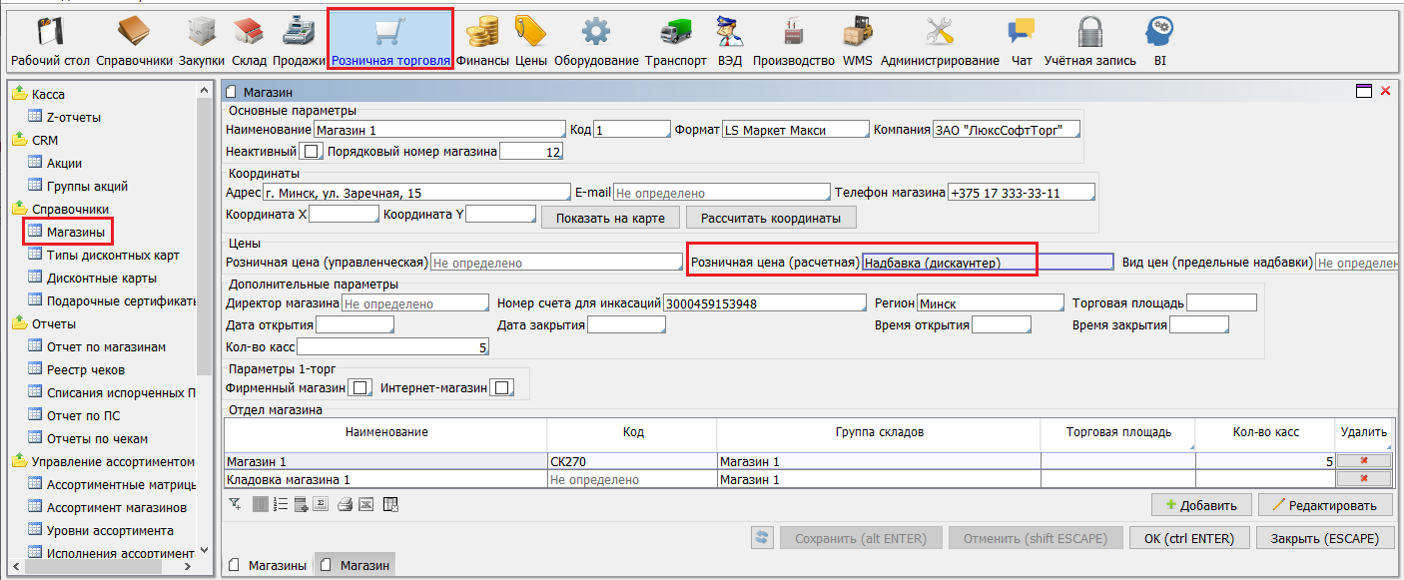Click the Показать на карте button
1404x580 pixels.
[x=610, y=218]
